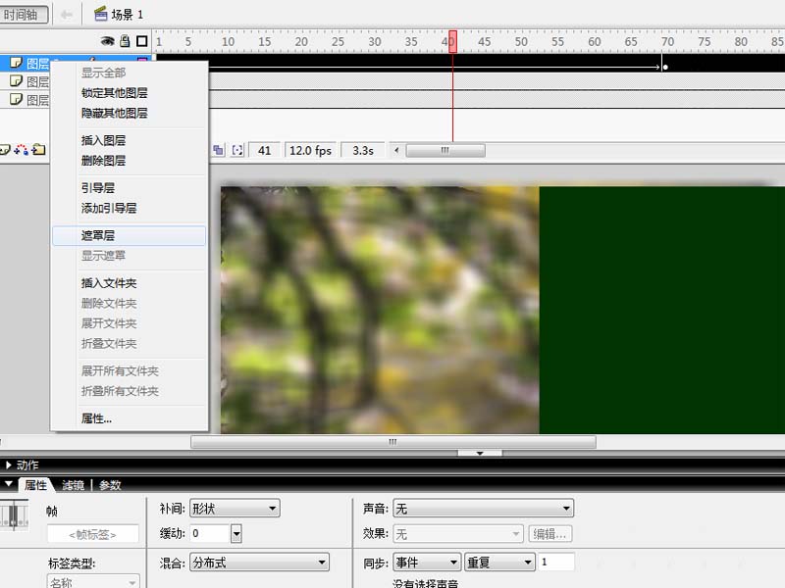Image resolution: width=785 pixels, height=588 pixels.
Task: Open the 同步 事件 dropdown
Action: point(427,563)
